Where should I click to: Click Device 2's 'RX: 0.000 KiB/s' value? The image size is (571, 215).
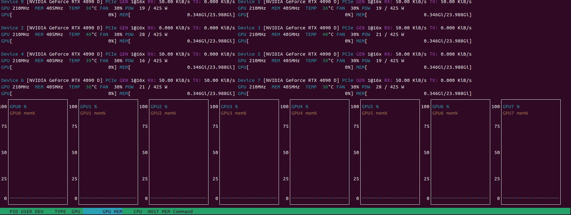tap(169, 28)
